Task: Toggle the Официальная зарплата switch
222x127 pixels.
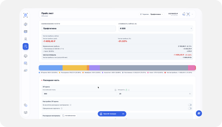Action: pos(190,108)
